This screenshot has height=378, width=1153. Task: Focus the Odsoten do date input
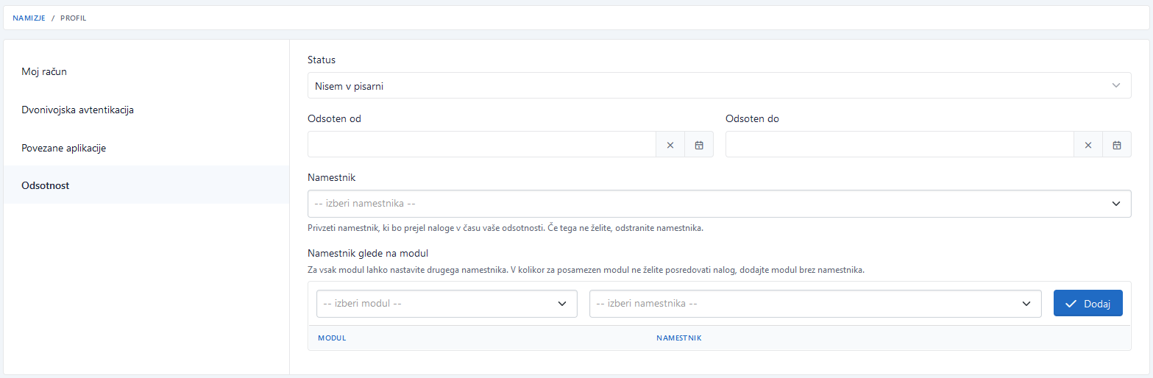click(899, 145)
